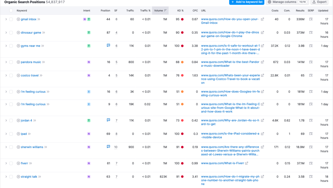
Task: Expand the straight talk row
Action: 6,177
